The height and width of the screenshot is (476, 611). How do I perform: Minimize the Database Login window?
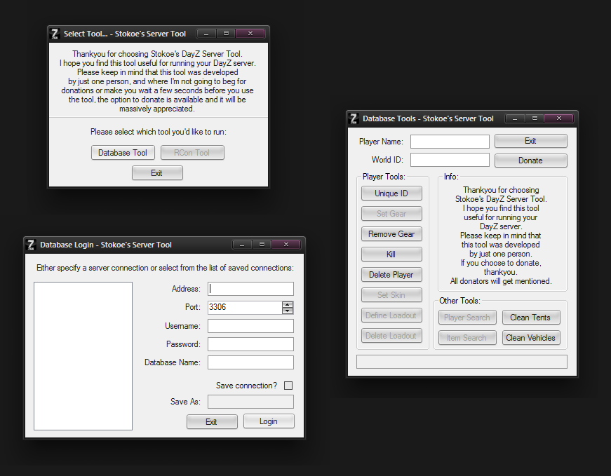pos(242,245)
